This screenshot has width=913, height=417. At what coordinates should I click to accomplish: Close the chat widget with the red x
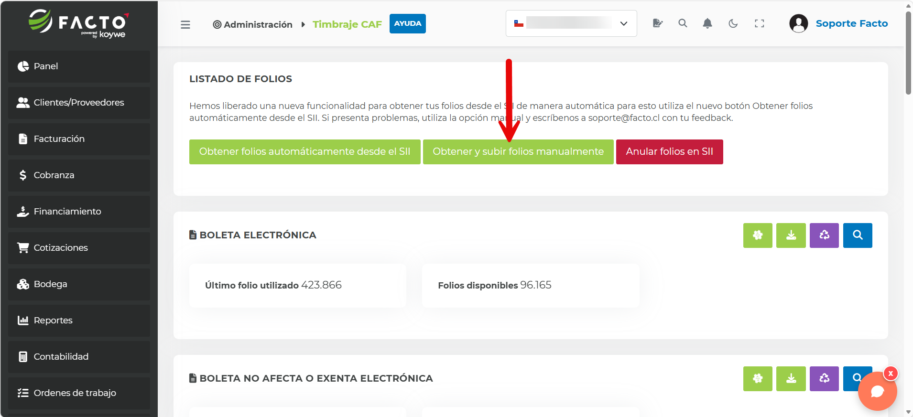891,374
